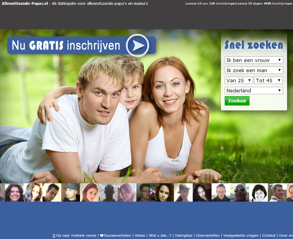
Task: Open the 'Wist u dat...?' link
Action: pyautogui.click(x=160, y=235)
